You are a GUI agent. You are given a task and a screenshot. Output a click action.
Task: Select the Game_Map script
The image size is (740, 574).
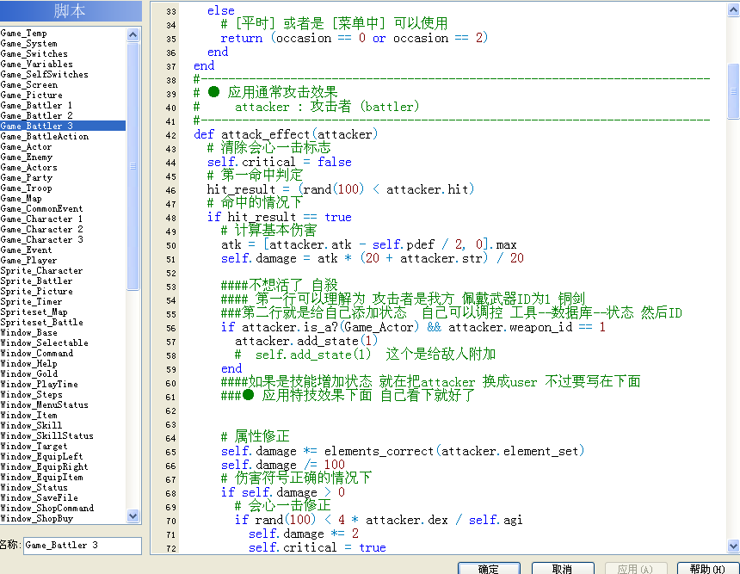(22, 199)
